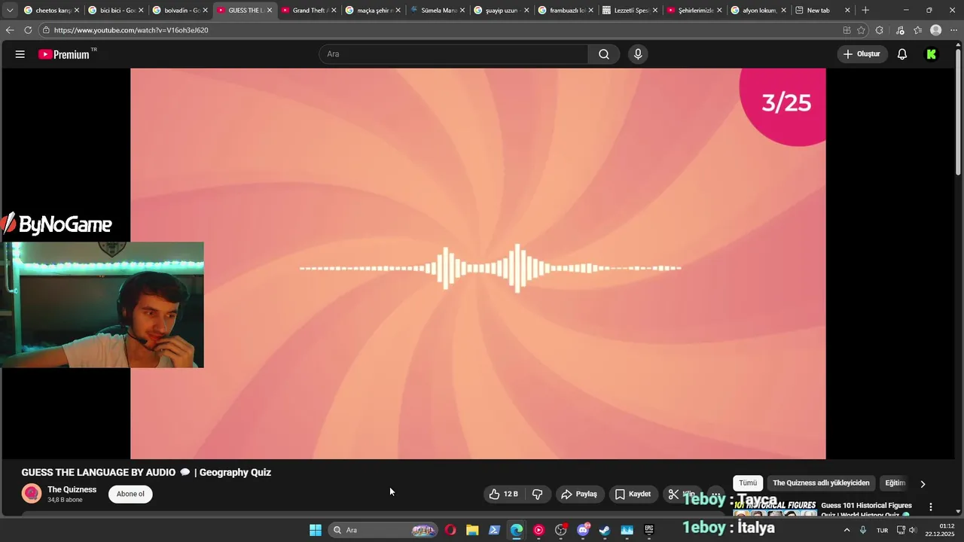Viewport: 964px width, 542px height.
Task: Open browser extensions icon
Action: (880, 30)
